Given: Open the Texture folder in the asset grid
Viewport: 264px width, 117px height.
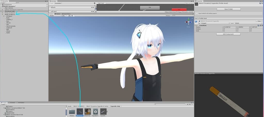Looking at the screenshot, I should point(72,111).
